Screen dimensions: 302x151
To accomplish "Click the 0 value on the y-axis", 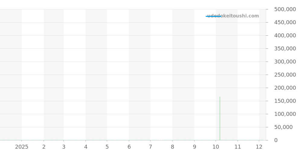I will [x=276, y=140].
